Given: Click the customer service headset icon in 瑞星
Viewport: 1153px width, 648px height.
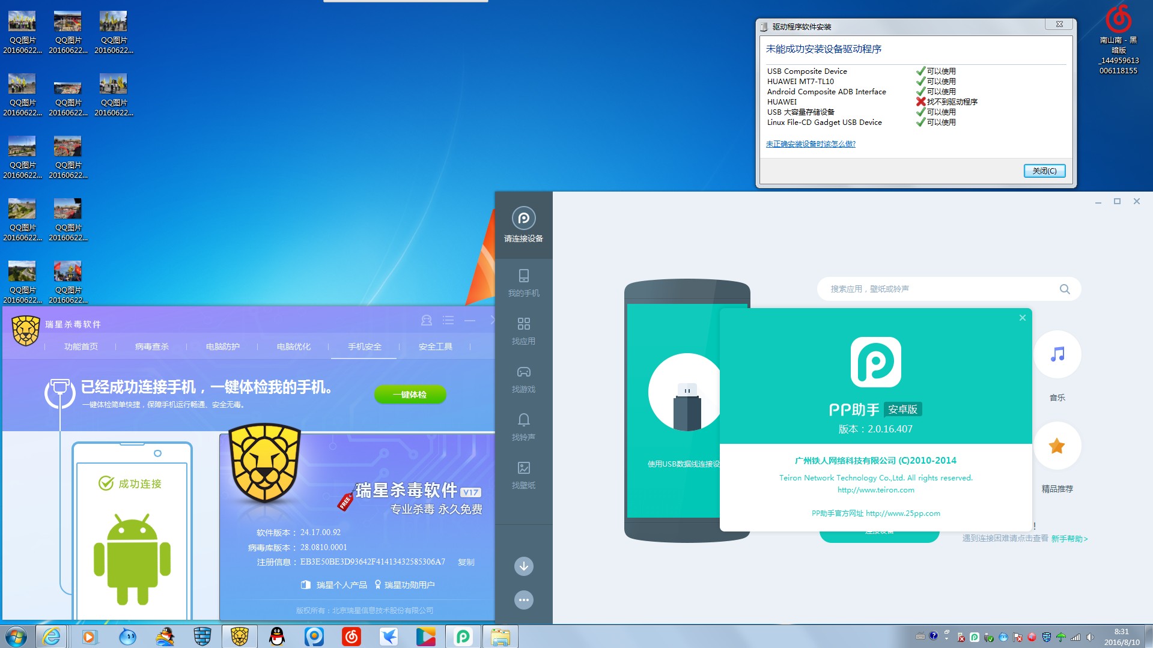Looking at the screenshot, I should 427,321.
